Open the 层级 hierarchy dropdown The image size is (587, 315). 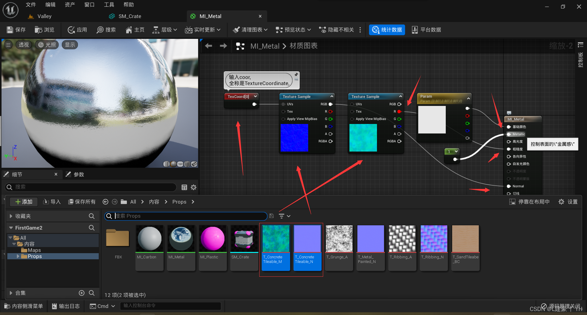coord(165,30)
